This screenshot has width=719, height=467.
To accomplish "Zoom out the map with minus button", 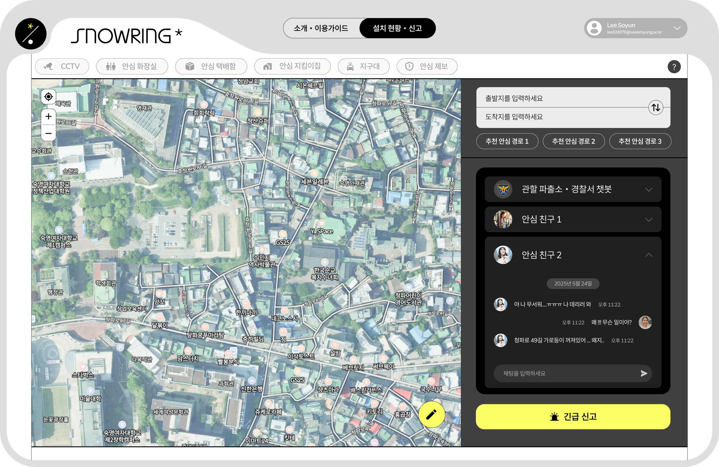I will coord(48,133).
